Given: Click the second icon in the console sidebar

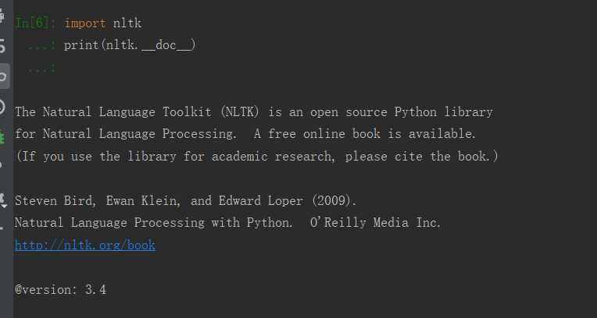Looking at the screenshot, I should click(2, 45).
